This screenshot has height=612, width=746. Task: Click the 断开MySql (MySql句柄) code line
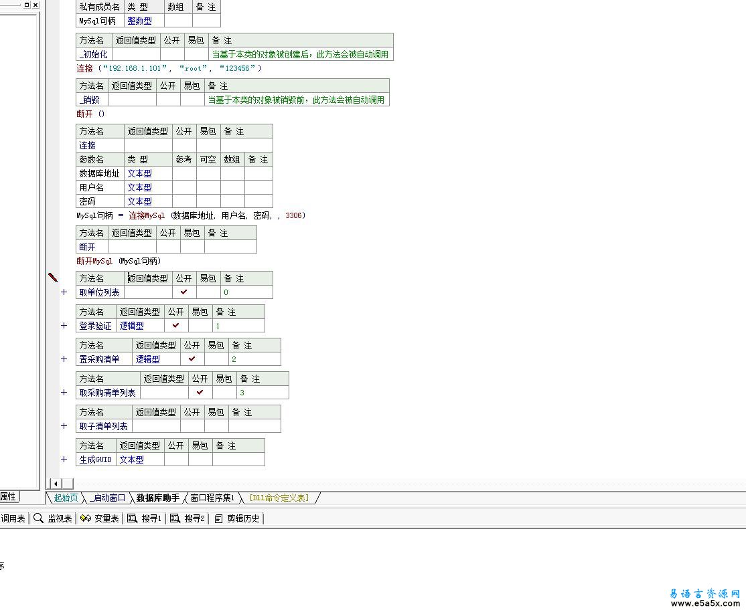[x=119, y=261]
